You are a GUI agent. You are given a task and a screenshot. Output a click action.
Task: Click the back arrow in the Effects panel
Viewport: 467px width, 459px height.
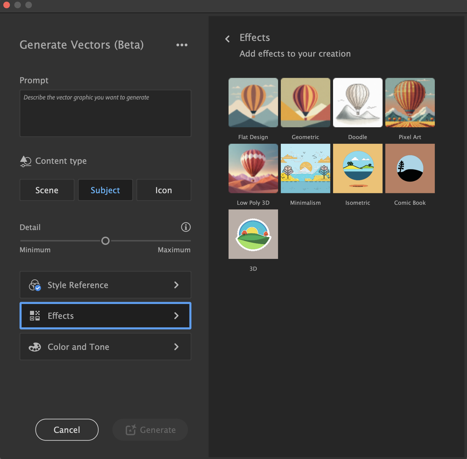(x=227, y=39)
